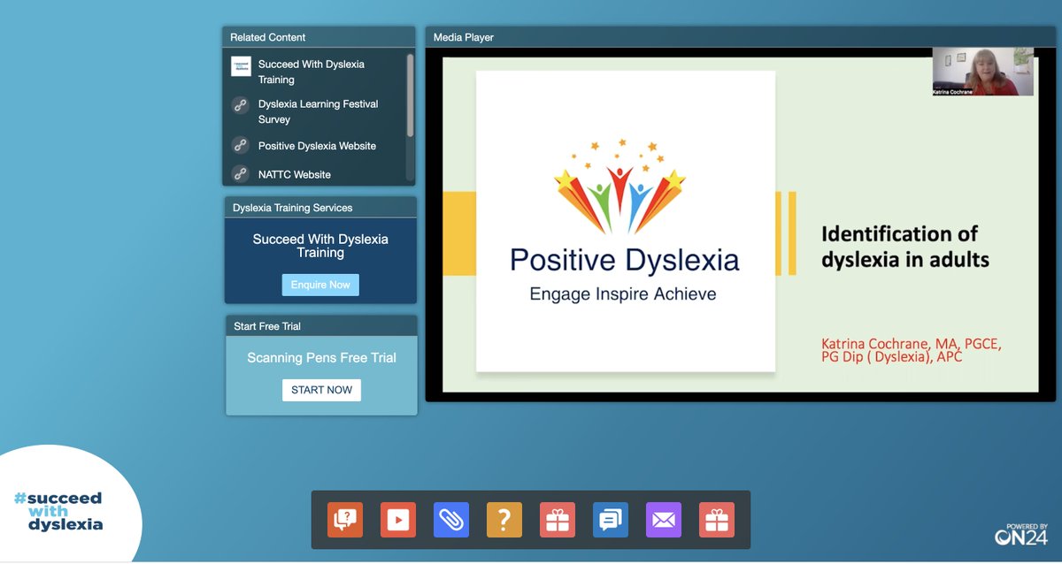Open the Dyslexia Learning Festival Survey link
Screen dimensions: 1062x564
[x=318, y=111]
